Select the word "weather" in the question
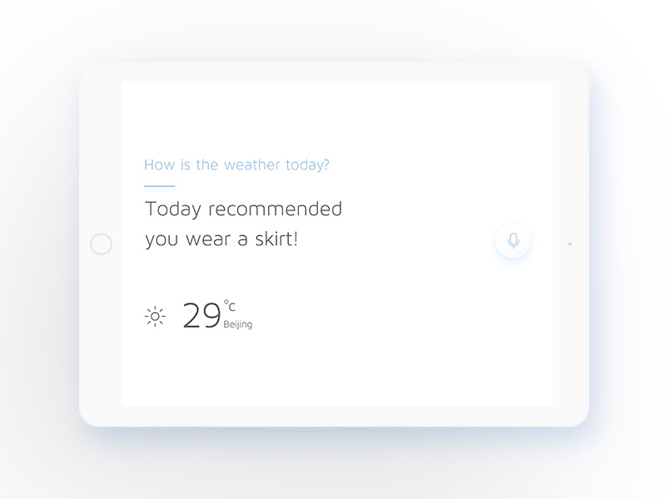 tap(252, 165)
